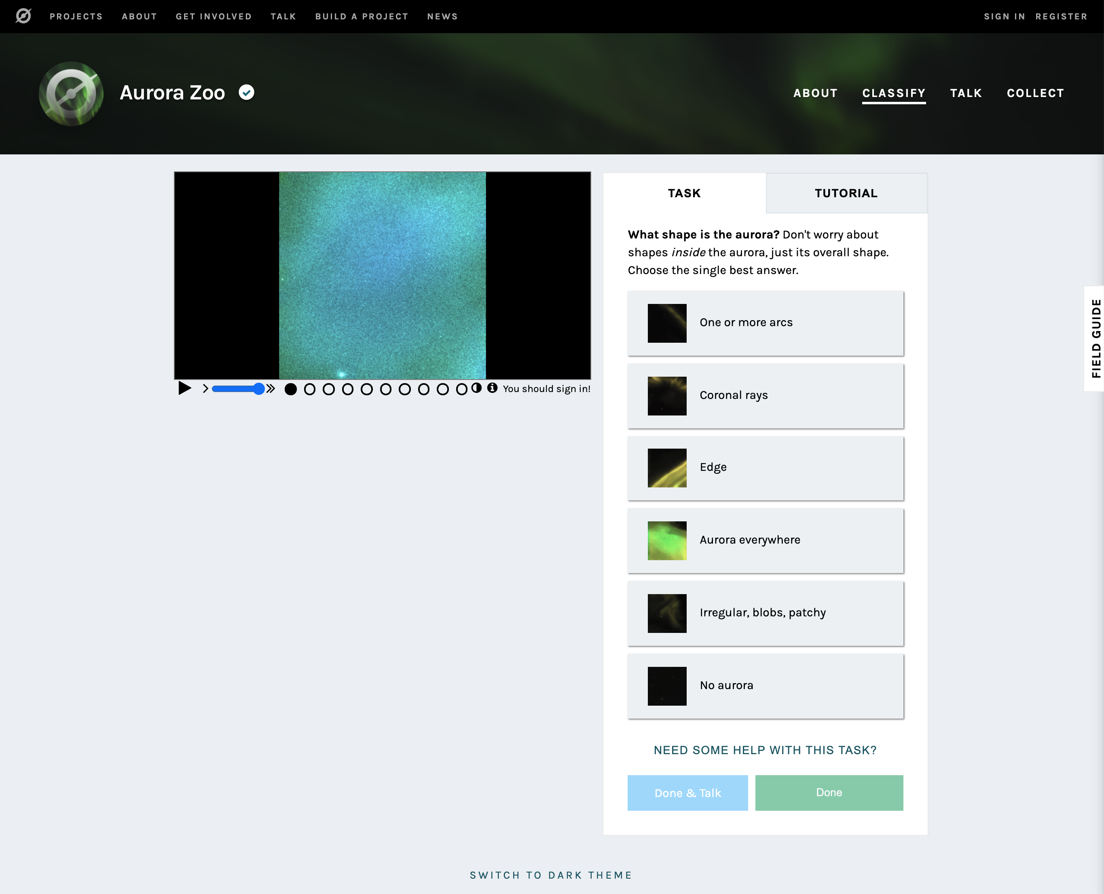
Task: Click Switch to Dark Theme
Action: [x=551, y=875]
